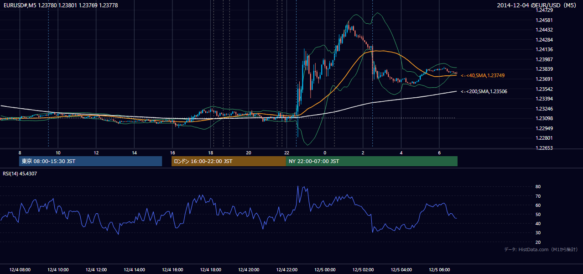This screenshot has height=274, width=583.
Task: Click RSI level 50 on the axis
Action: tap(538, 214)
